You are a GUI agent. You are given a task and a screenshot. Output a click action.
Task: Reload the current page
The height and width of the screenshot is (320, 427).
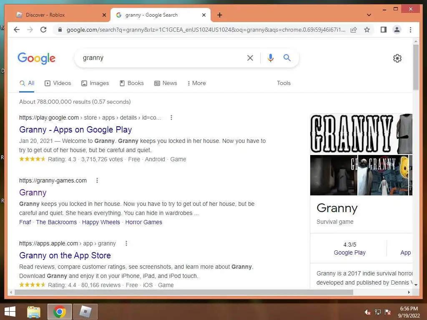[43, 30]
